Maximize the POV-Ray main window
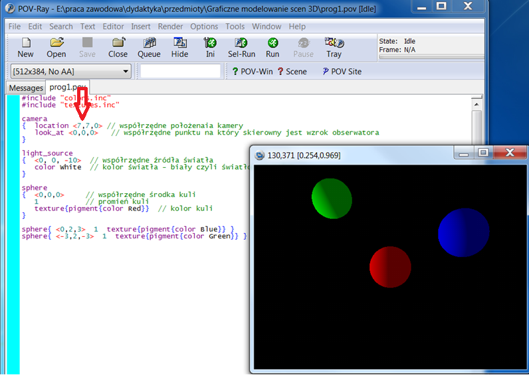The image size is (529, 375). click(x=442, y=7)
